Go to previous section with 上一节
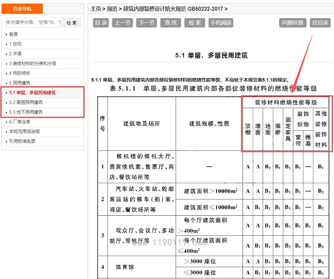334x279 pixels. pos(122,23)
